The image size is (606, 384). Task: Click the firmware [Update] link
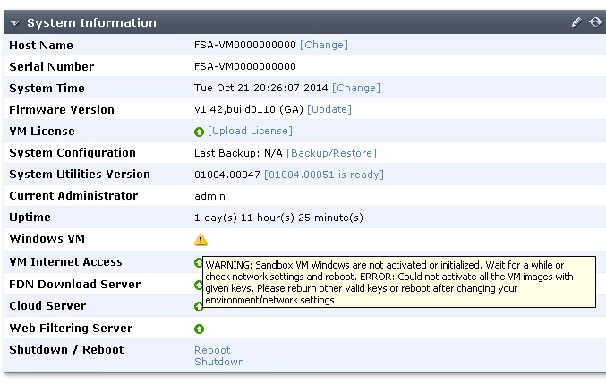pyautogui.click(x=329, y=109)
